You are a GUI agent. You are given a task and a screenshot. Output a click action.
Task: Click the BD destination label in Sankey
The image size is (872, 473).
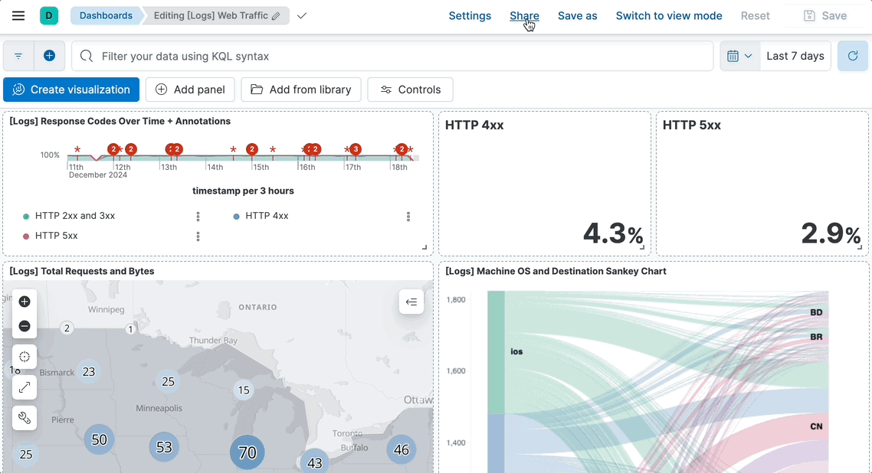tap(816, 312)
